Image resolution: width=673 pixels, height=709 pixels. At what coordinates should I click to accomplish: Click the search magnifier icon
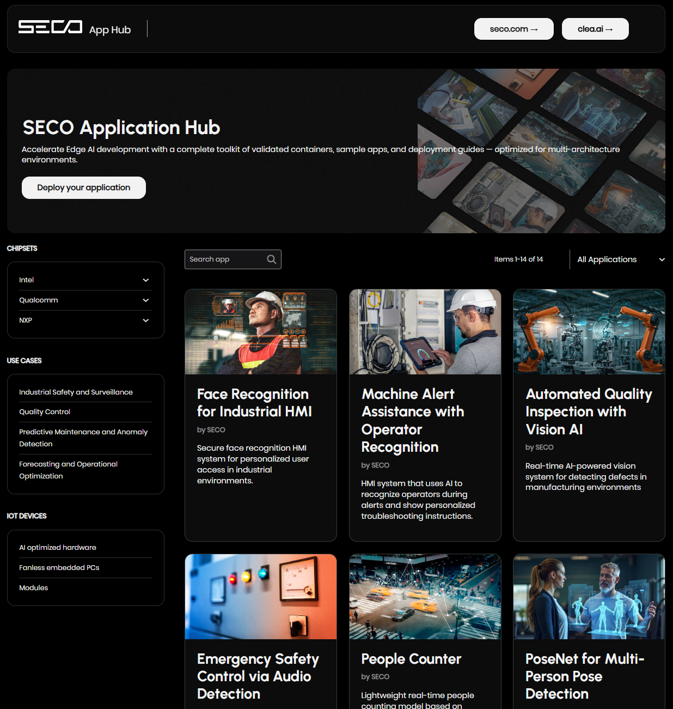271,259
